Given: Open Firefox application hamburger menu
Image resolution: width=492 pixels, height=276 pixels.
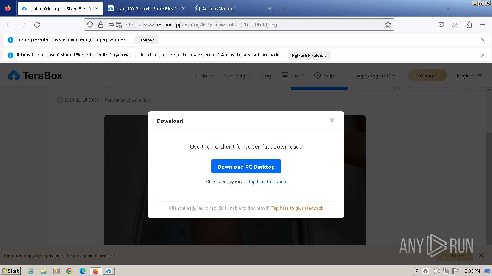Looking at the screenshot, I should (x=483, y=25).
